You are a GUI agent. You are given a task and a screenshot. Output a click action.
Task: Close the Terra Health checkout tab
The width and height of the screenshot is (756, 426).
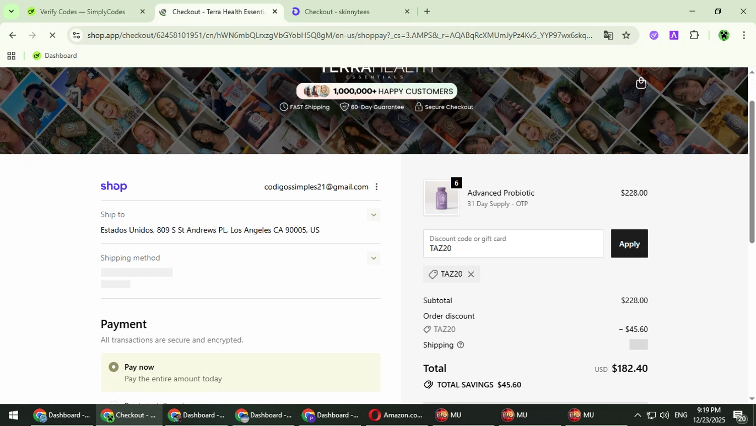275,11
